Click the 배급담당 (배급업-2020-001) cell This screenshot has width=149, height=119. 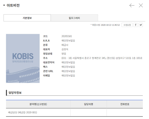coord(38,112)
